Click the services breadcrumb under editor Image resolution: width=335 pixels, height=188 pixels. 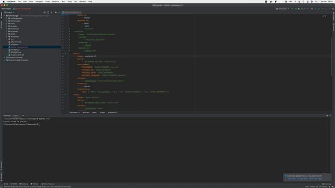(86, 112)
